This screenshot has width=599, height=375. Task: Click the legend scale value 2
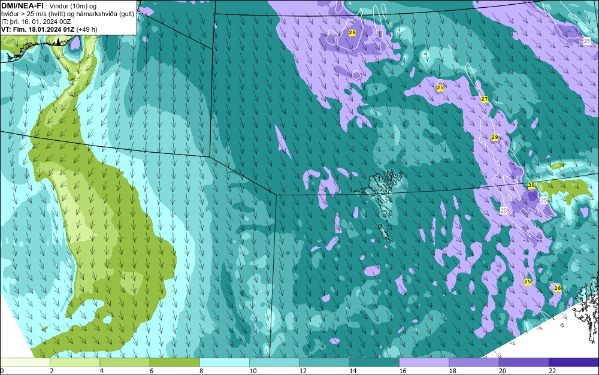52,371
